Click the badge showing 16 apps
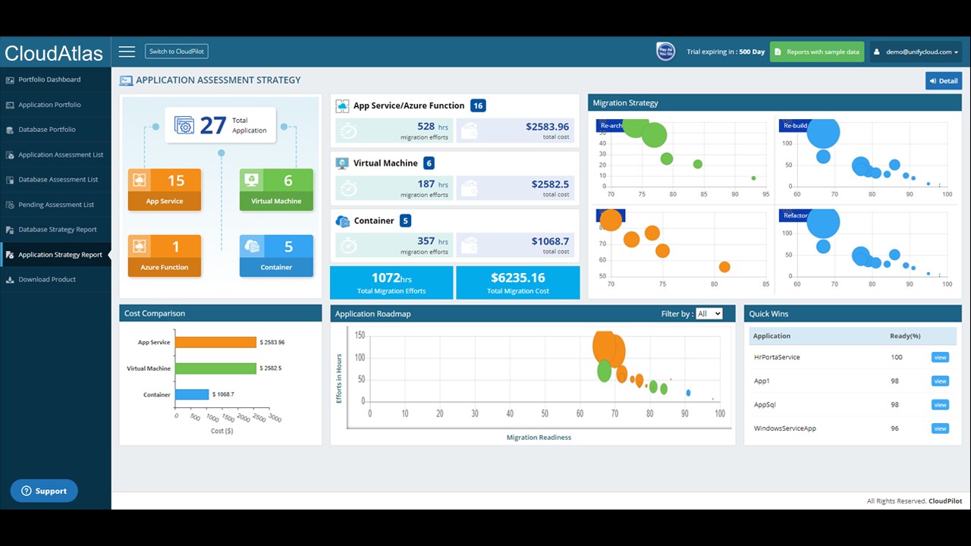 click(478, 106)
